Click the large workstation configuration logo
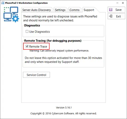Image resolution: width=127 pixels, height=119 pixels. [11, 14]
